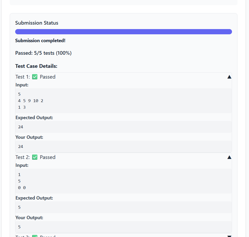The image size is (249, 237).
Task: Click the Submission completed message
Action: pyautogui.click(x=40, y=41)
